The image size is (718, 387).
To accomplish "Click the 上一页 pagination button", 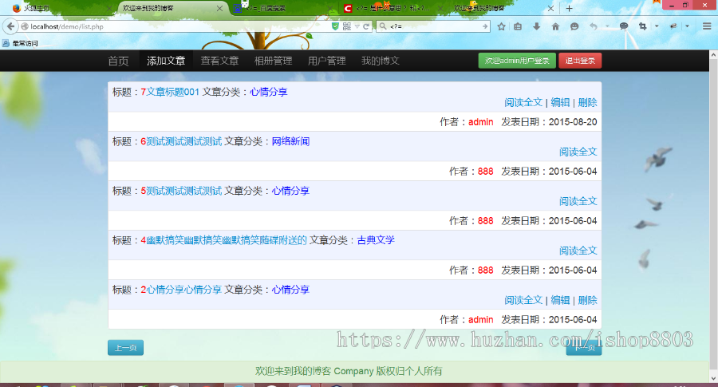I will coord(125,348).
